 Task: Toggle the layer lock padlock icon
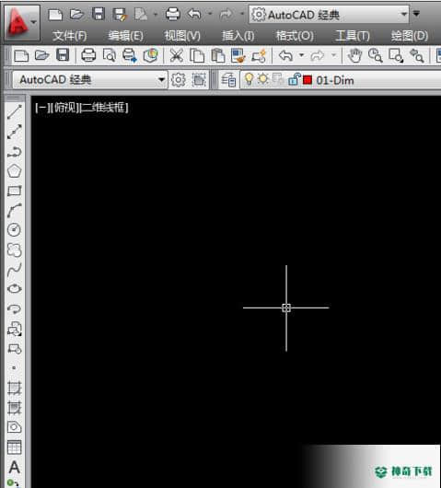[294, 79]
